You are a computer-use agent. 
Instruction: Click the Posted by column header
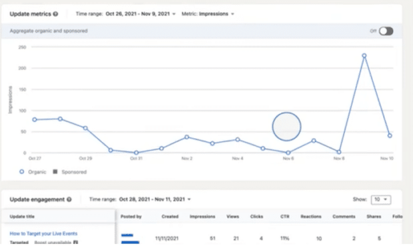coord(131,217)
